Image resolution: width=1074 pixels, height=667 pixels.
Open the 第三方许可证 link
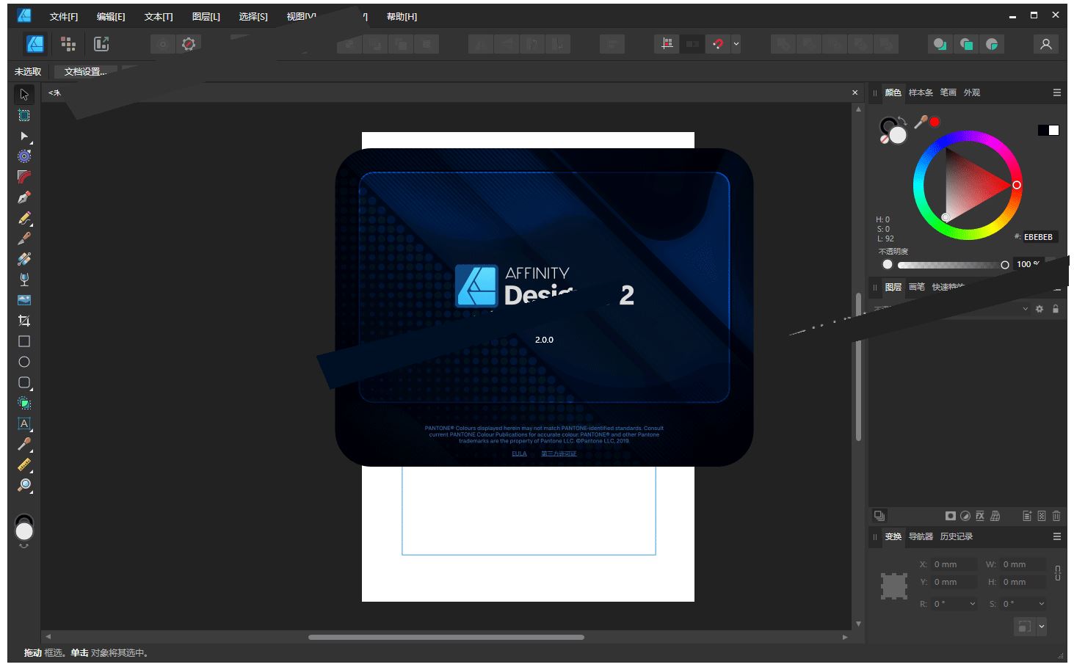[x=559, y=453]
